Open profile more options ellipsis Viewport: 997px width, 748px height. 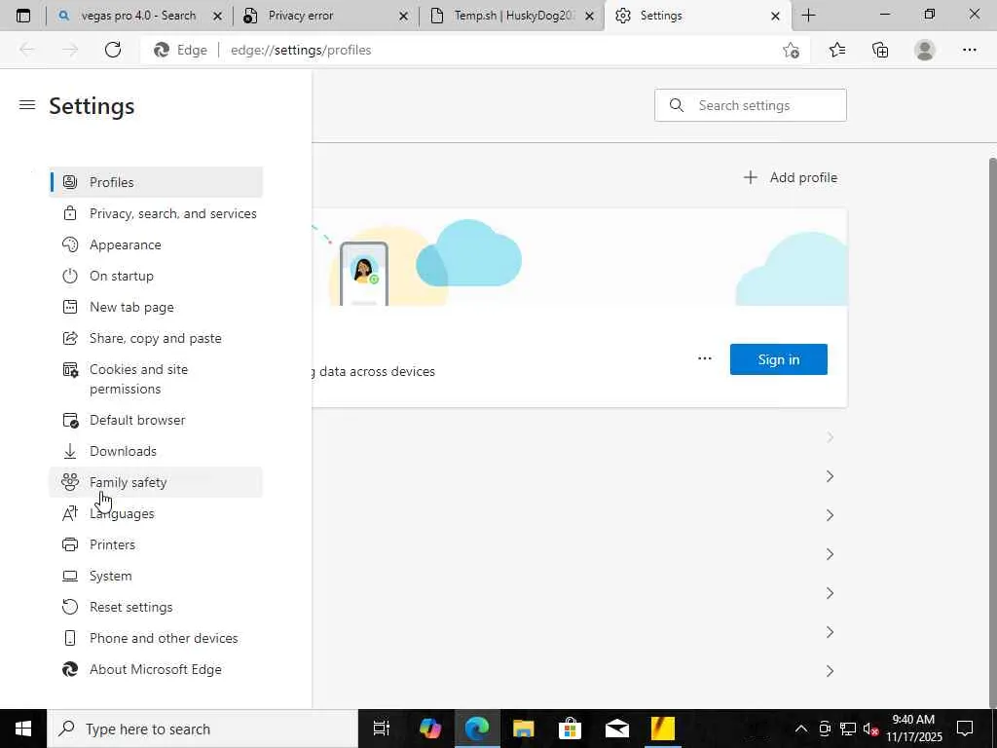(705, 358)
